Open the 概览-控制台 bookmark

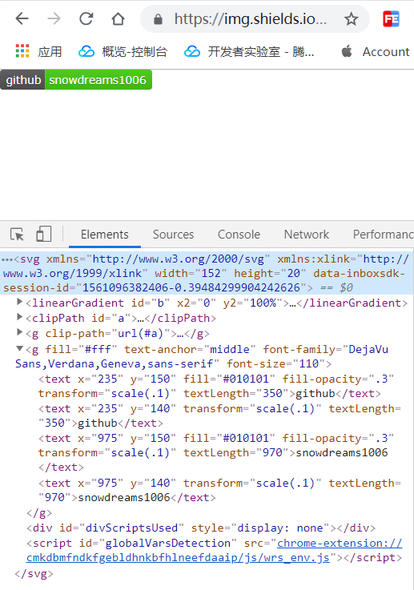123,51
